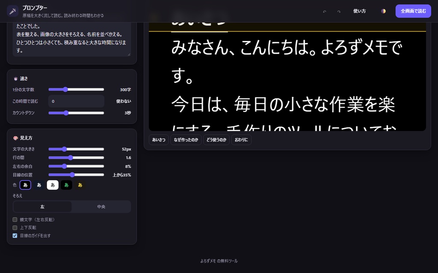Click the prompter app logo icon
Viewport: 438px width, 273px height.
[12, 11]
